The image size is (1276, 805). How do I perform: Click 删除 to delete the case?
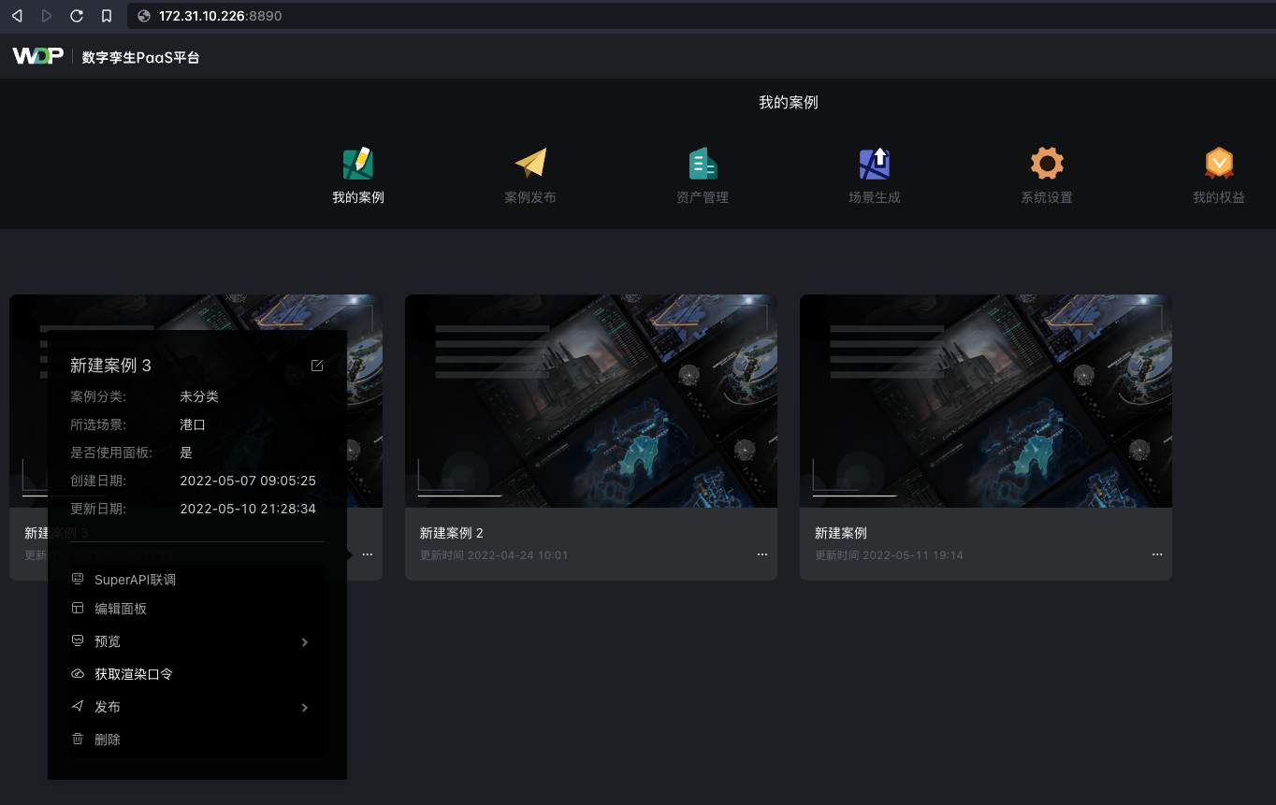108,740
